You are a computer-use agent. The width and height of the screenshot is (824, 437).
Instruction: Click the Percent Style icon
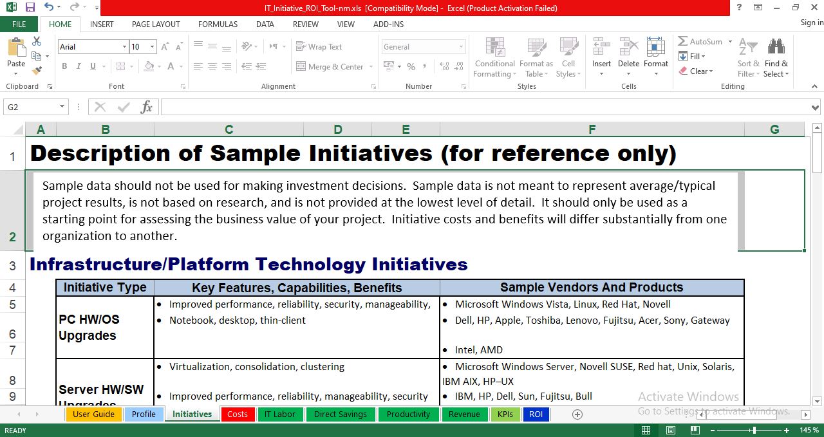coord(411,66)
